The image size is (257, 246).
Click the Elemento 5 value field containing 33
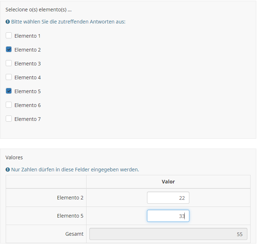click(x=168, y=216)
